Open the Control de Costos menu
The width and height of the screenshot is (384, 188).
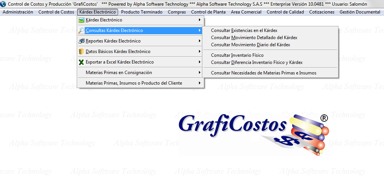56,12
